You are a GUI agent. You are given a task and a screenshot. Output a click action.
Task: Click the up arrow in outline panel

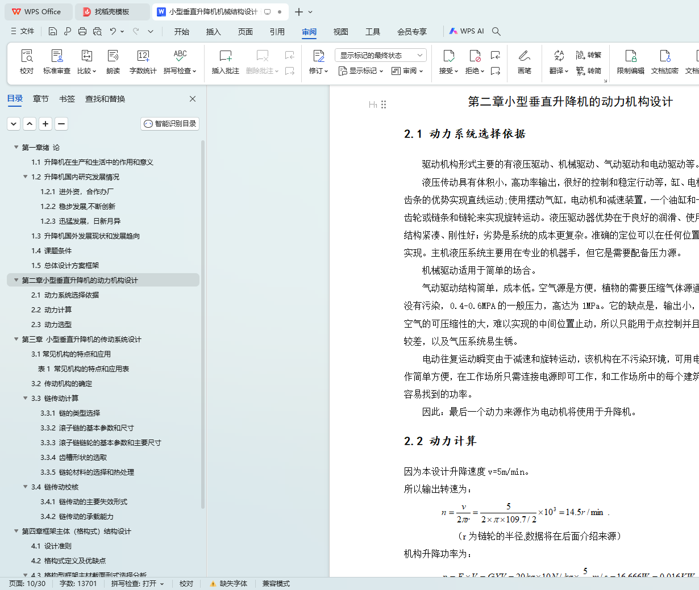tap(30, 124)
